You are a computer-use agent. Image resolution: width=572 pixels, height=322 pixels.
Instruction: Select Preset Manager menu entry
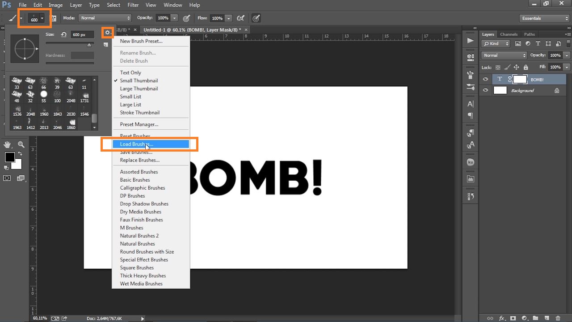(139, 124)
